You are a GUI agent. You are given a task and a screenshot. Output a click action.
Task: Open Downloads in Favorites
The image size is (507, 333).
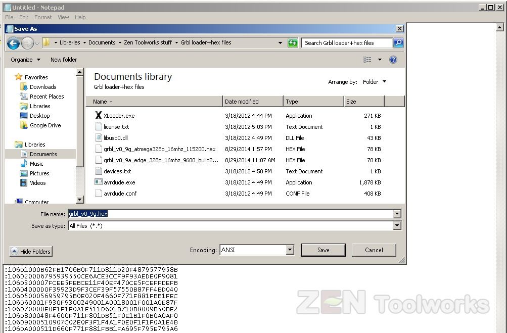pyautogui.click(x=42, y=87)
